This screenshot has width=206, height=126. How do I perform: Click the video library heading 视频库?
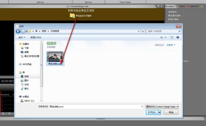52,43
